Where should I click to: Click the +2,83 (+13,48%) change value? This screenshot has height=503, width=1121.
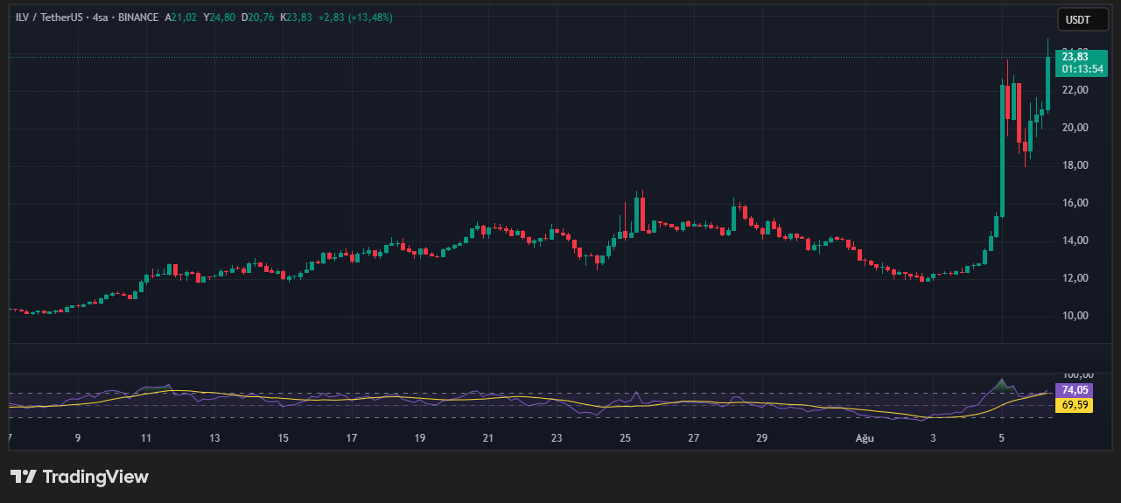tap(355, 17)
